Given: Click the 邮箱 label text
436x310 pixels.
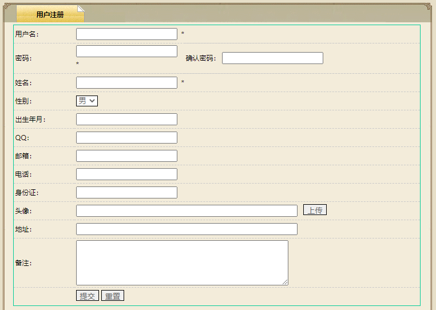Looking at the screenshot, I should click(x=23, y=156).
